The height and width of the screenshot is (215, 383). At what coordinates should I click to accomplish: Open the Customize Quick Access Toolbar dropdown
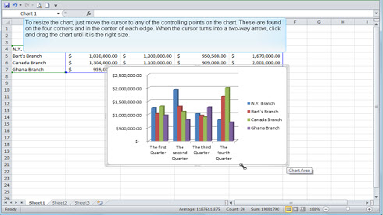[x=56, y=5]
